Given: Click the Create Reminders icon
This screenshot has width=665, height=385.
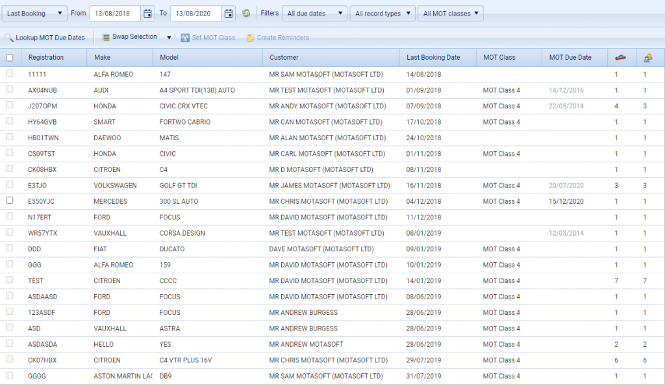Looking at the screenshot, I should tap(250, 38).
